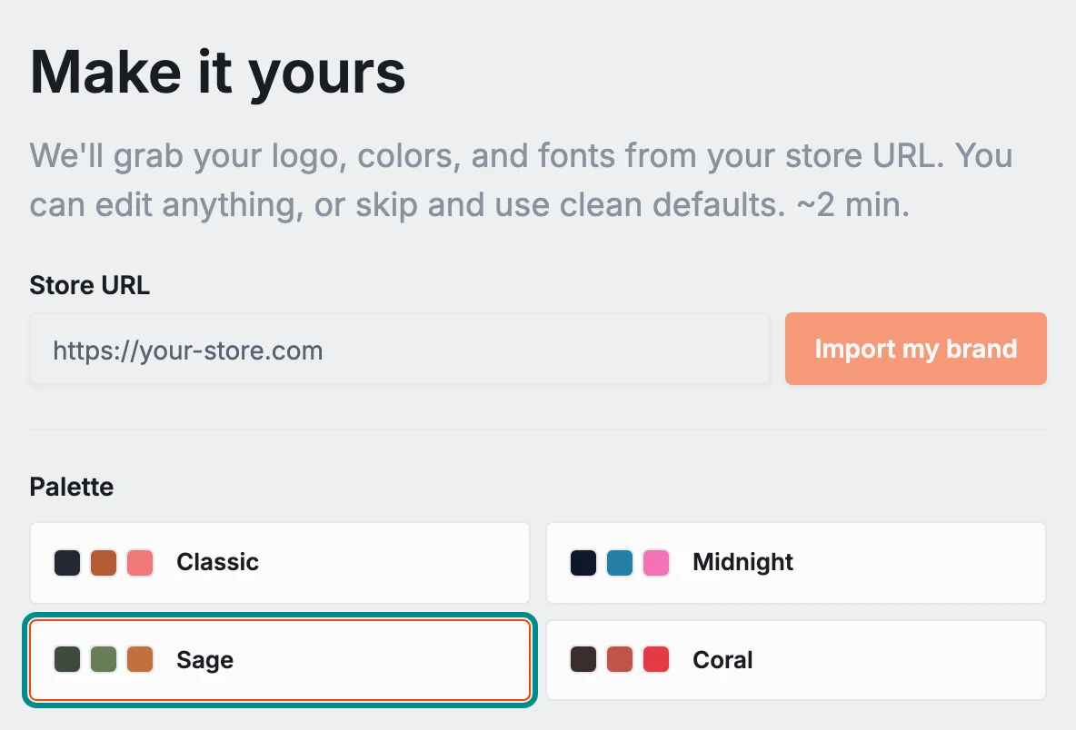Screen dimensions: 1076x730
Task: Choose the Coral palette card
Action: click(x=796, y=660)
